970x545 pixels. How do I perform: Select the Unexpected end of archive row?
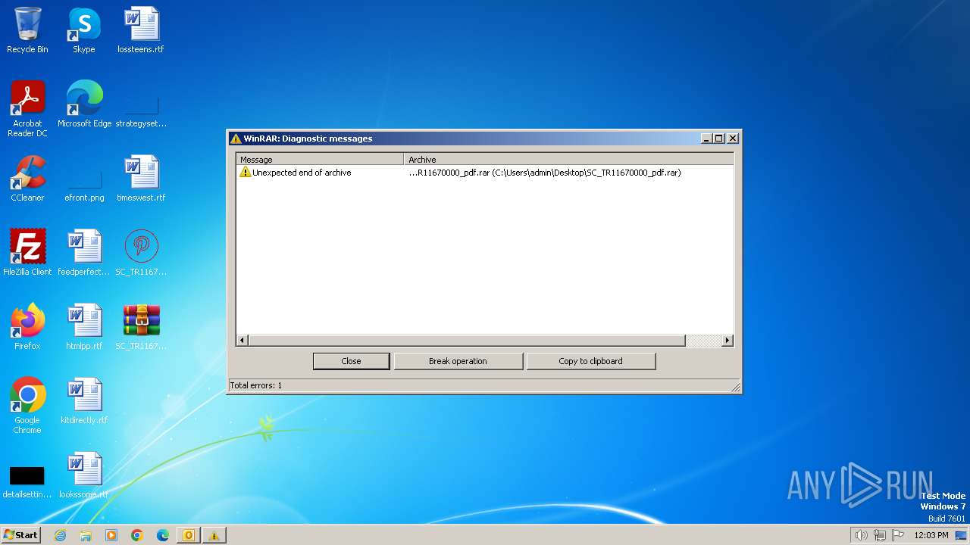coord(485,173)
